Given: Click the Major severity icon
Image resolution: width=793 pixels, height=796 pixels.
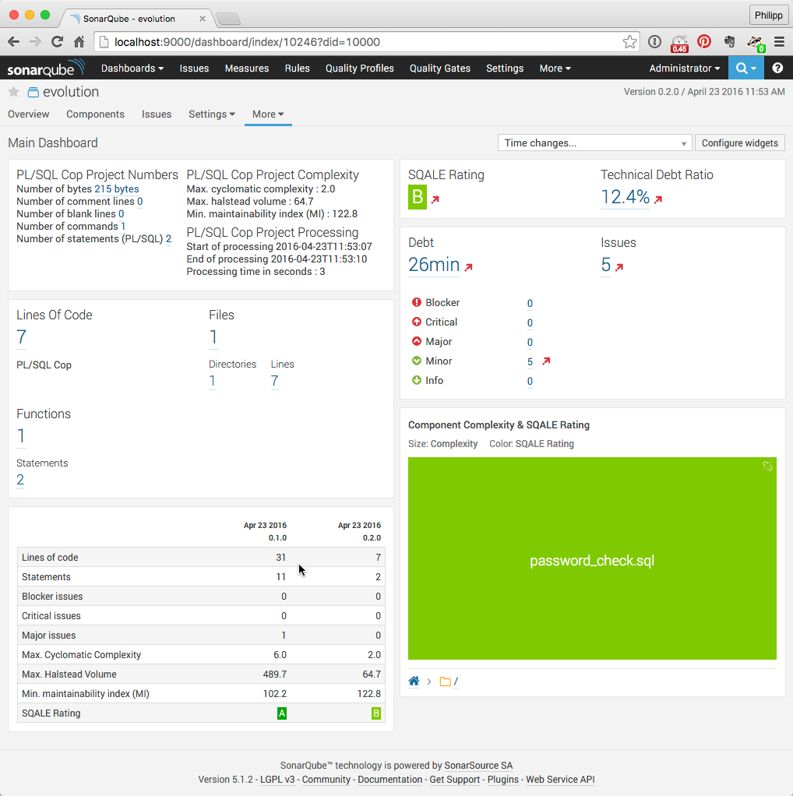Looking at the screenshot, I should [x=416, y=341].
